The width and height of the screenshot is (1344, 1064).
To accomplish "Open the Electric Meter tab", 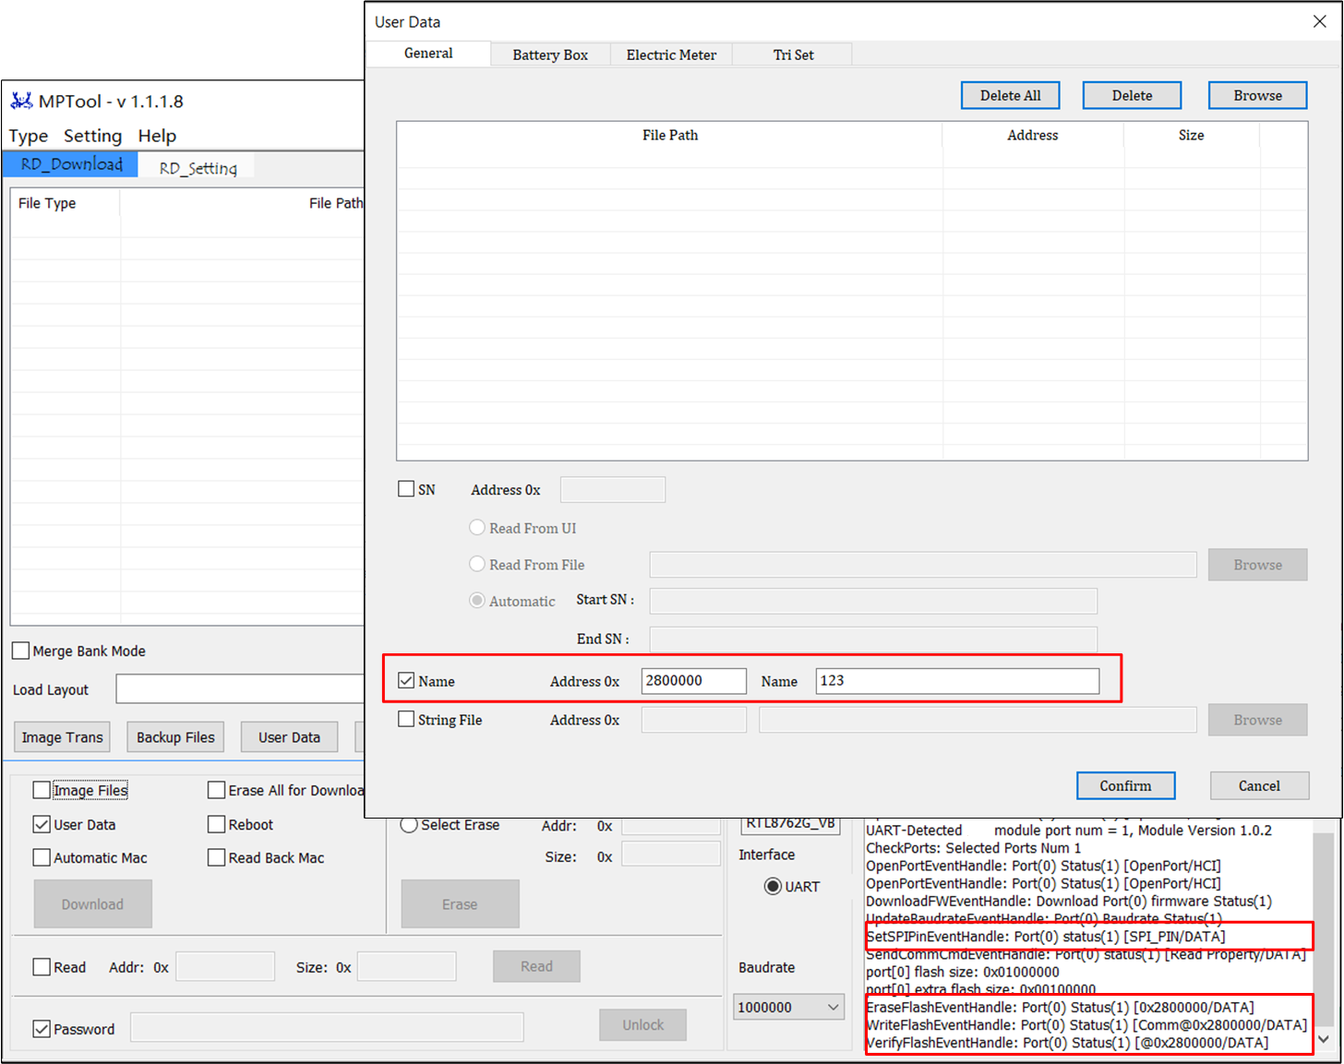I will click(671, 54).
